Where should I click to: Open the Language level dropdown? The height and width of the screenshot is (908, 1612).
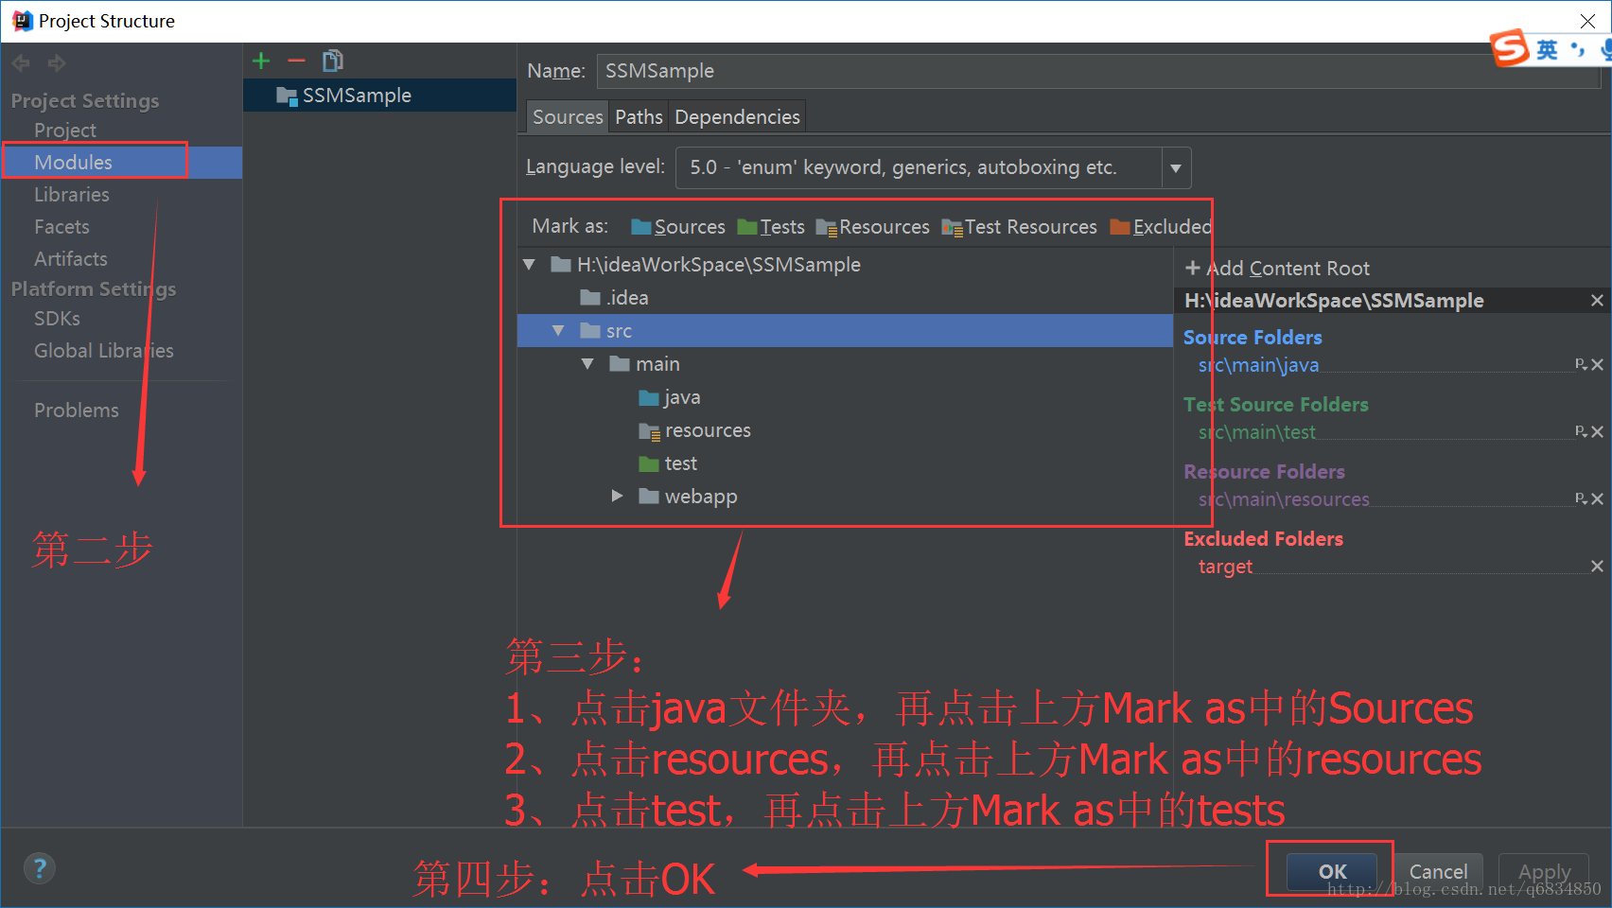(933, 167)
